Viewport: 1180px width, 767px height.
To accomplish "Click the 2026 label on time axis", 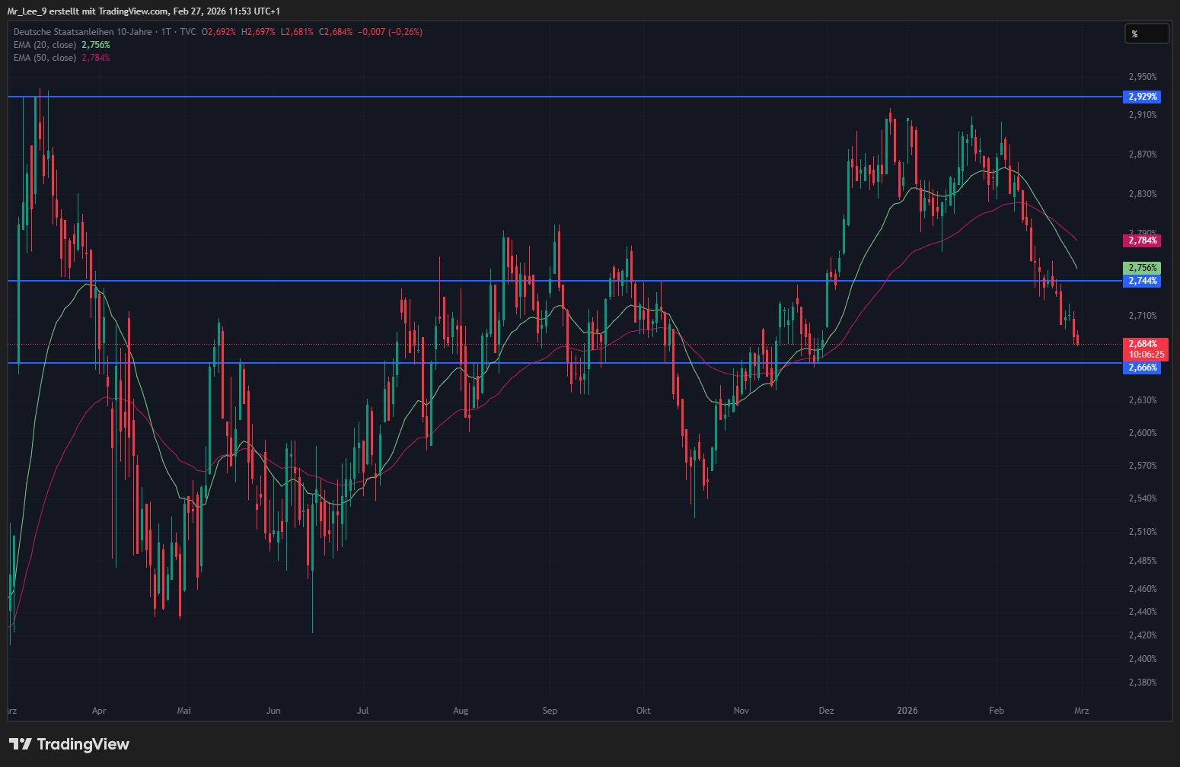I will pyautogui.click(x=907, y=711).
